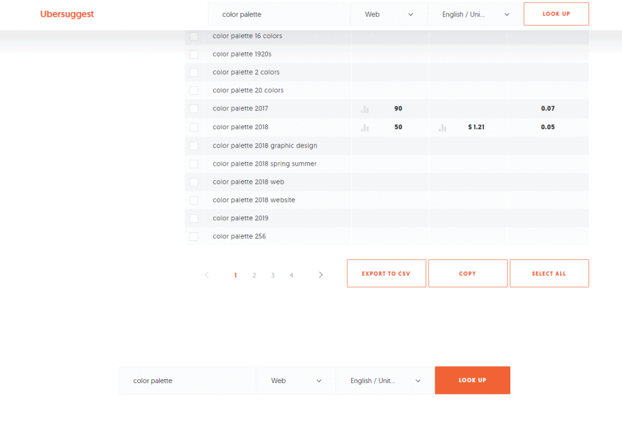Open the volume chart icon beside 'color palette 2018'
Viewport: 622px width, 437px height.
(364, 127)
